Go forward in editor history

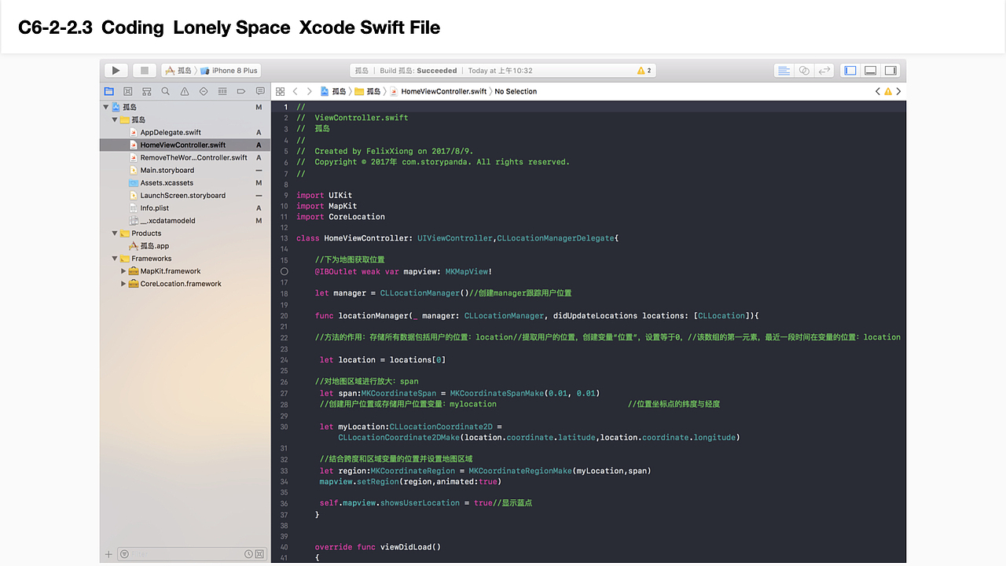click(x=310, y=91)
